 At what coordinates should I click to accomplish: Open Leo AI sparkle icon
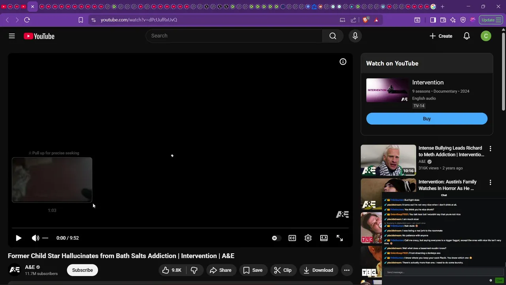click(453, 20)
